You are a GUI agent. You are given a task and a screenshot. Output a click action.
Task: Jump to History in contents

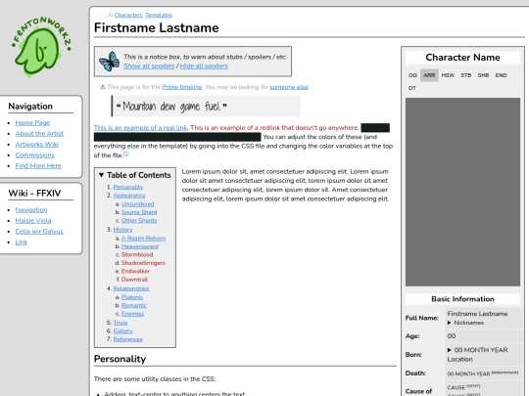(122, 230)
